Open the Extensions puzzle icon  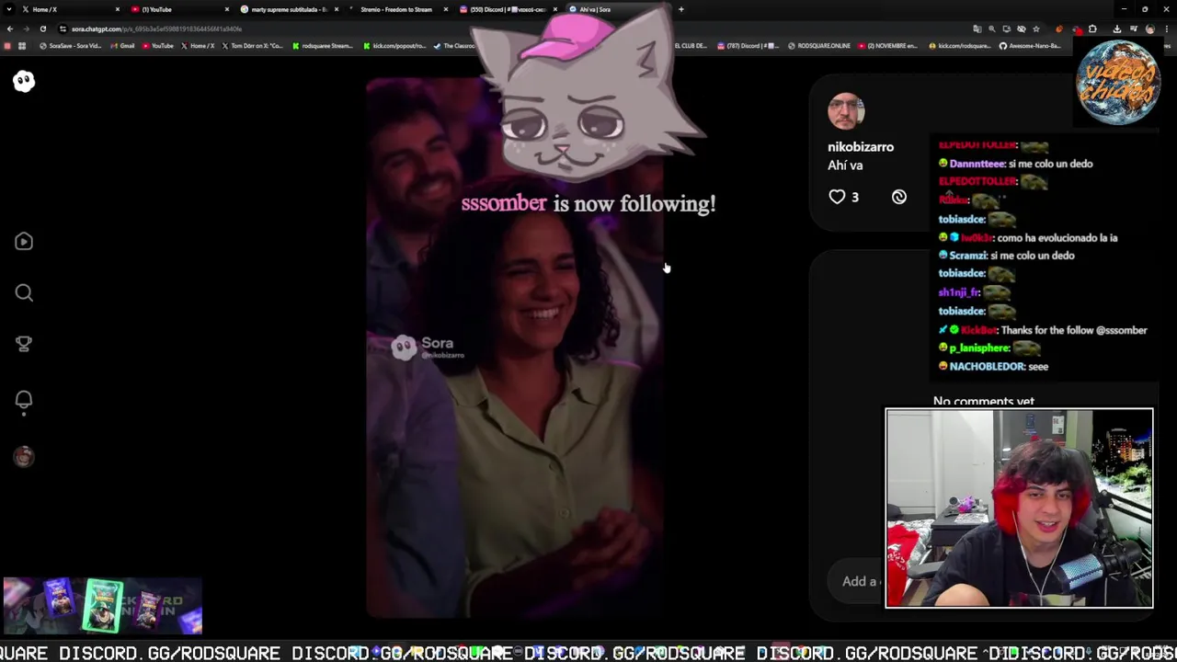pos(1092,29)
